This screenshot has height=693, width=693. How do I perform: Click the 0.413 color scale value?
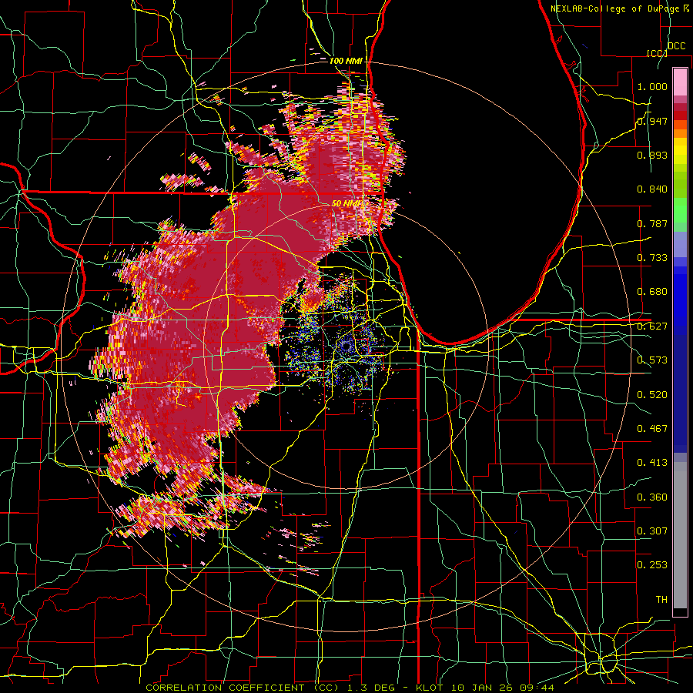point(652,462)
